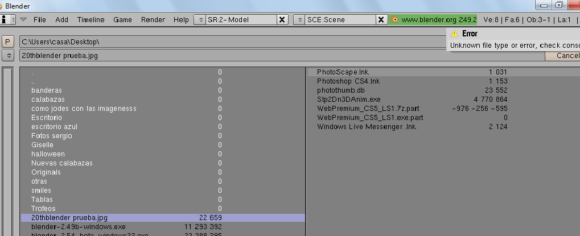Open the Timeline menu
The image size is (580, 236).
tap(91, 19)
